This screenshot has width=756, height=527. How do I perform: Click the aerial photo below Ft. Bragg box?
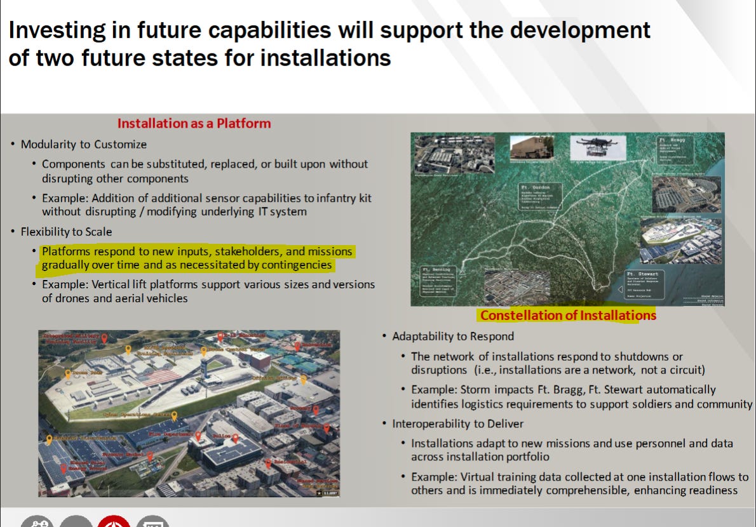pos(687,194)
